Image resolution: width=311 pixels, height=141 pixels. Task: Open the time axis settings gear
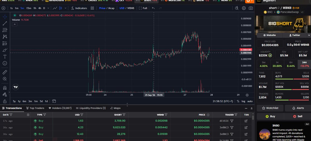point(247,95)
